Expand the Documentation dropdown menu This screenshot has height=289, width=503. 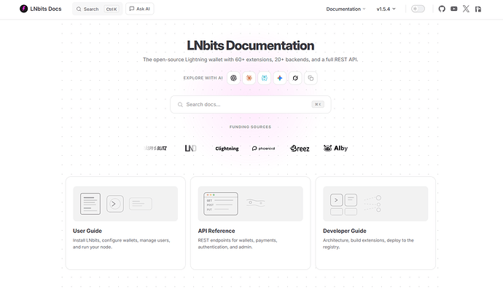click(346, 9)
